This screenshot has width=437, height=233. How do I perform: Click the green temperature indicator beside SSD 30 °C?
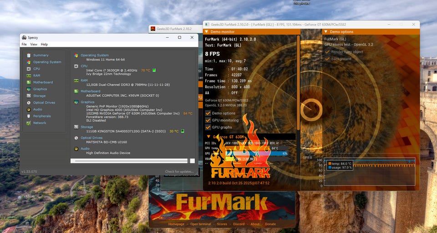click(182, 131)
